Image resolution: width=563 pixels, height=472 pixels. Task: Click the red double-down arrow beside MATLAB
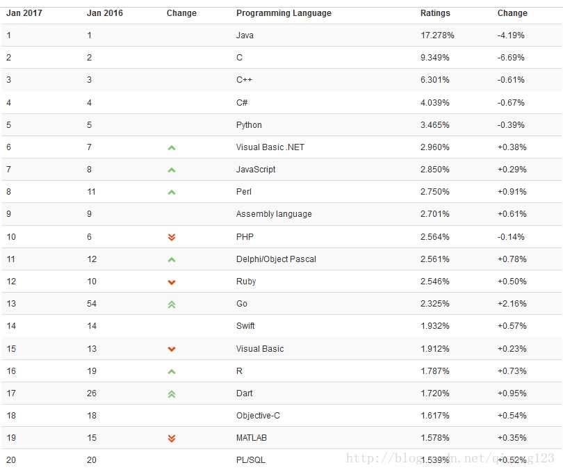pos(172,438)
